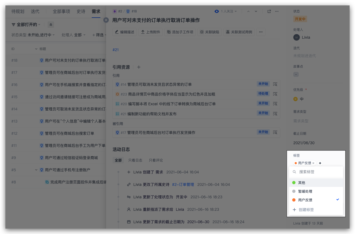Screen dimensions: 355x234
Task: Preview referenced item #23 icon
Action: [x=275, y=94]
